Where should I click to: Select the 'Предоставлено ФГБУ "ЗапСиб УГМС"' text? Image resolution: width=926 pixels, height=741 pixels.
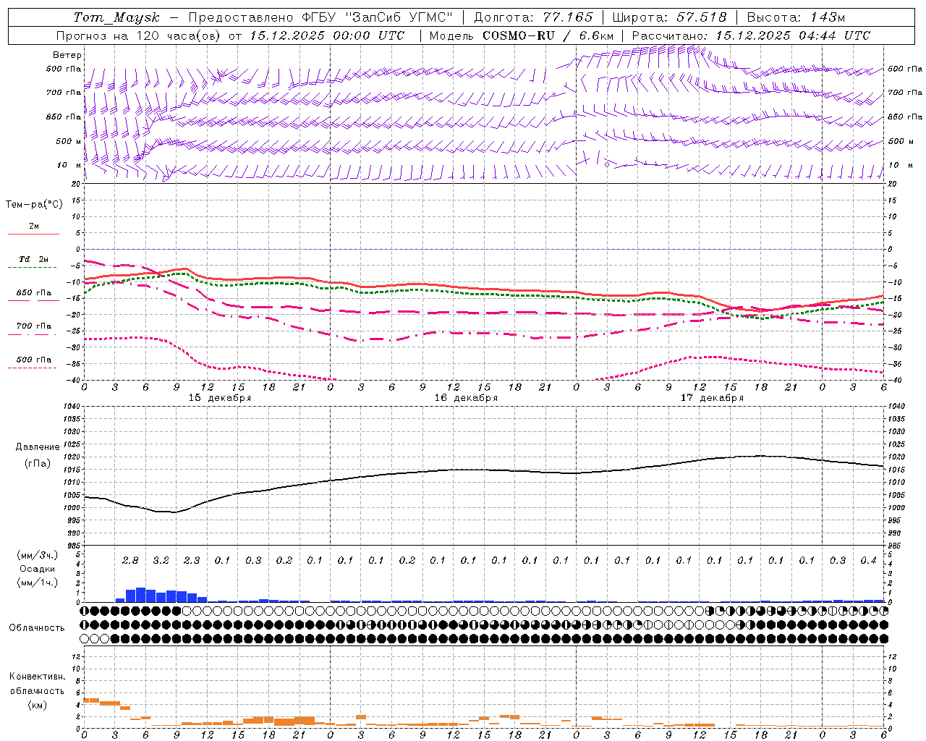tap(320, 17)
